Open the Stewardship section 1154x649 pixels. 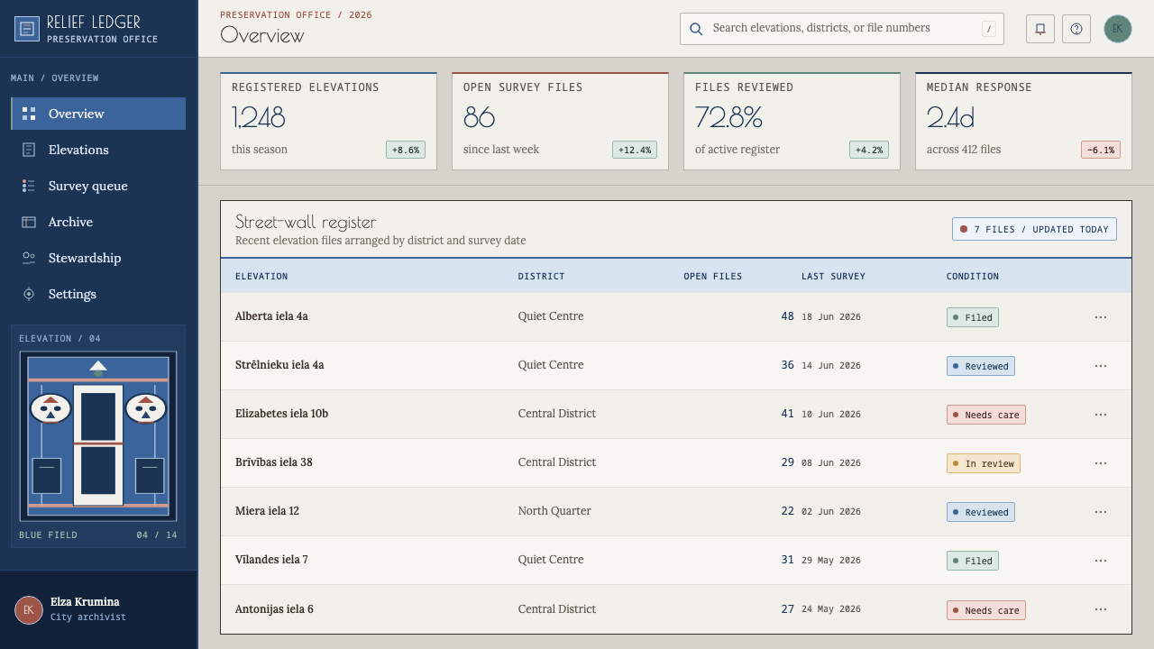click(98, 258)
